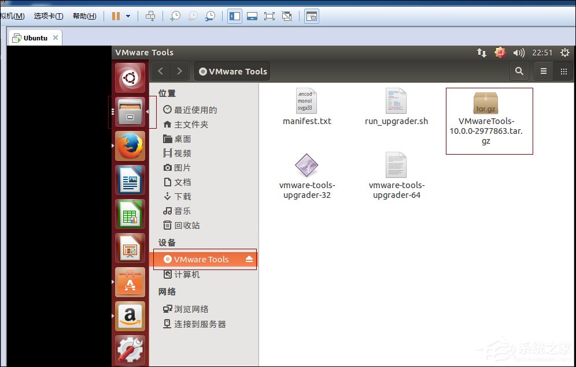Open the pause button dropdown arrow

[128, 16]
